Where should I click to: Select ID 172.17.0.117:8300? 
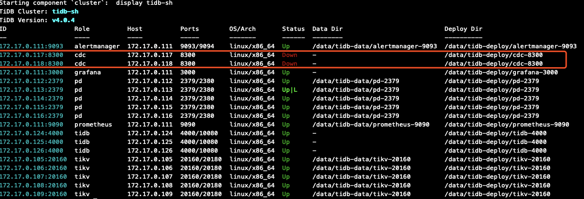pyautogui.click(x=32, y=55)
